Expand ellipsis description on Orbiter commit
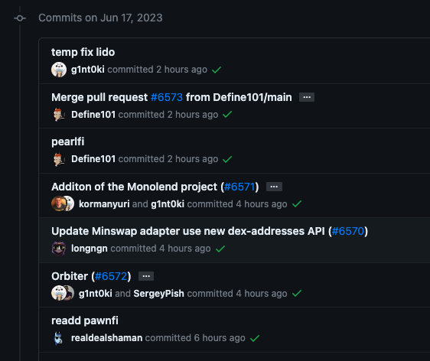Image resolution: width=430 pixels, height=361 pixels. [146, 276]
